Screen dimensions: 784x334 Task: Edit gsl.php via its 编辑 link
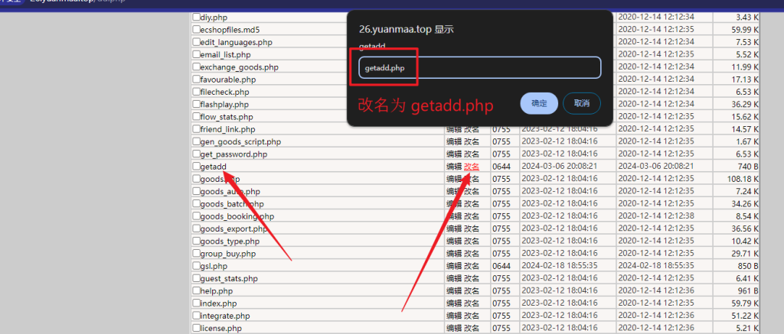(x=454, y=266)
